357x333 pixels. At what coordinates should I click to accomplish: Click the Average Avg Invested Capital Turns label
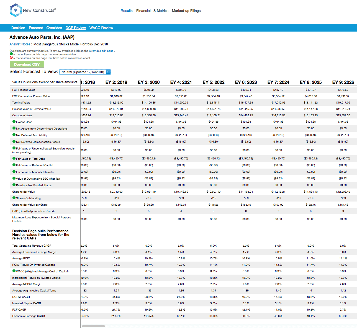pyautogui.click(x=34, y=291)
